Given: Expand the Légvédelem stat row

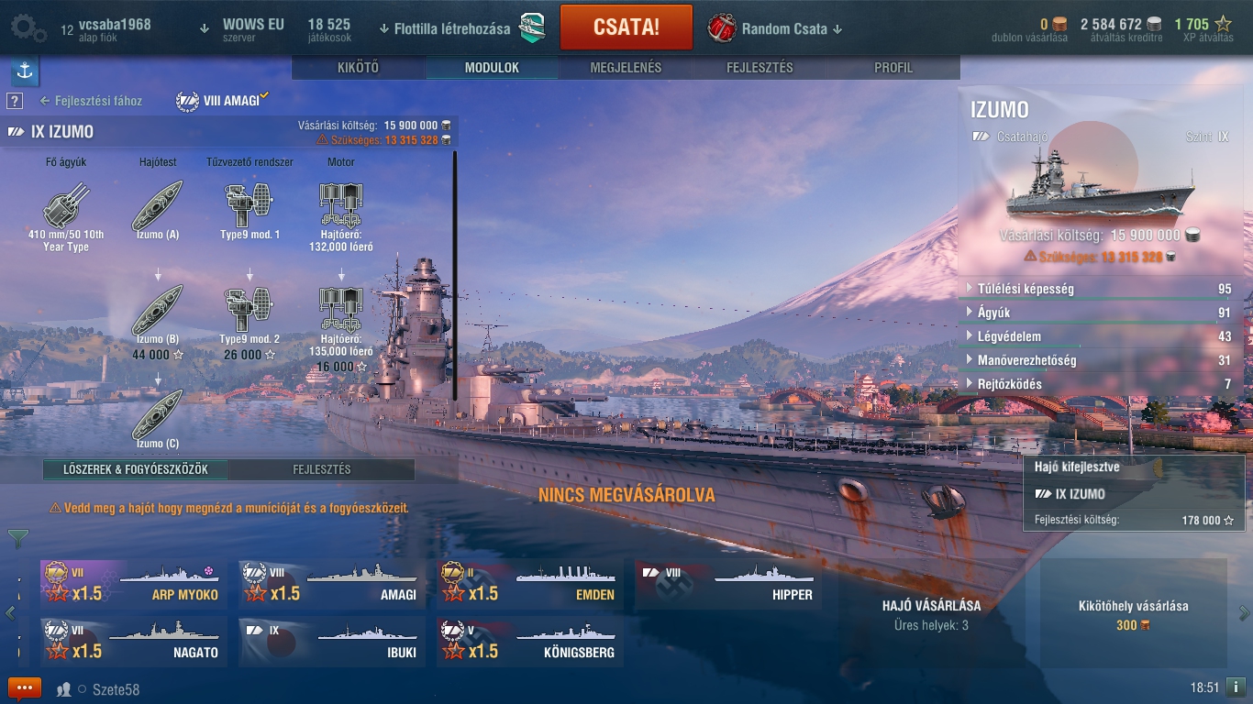Looking at the screenshot, I should click(x=1100, y=336).
